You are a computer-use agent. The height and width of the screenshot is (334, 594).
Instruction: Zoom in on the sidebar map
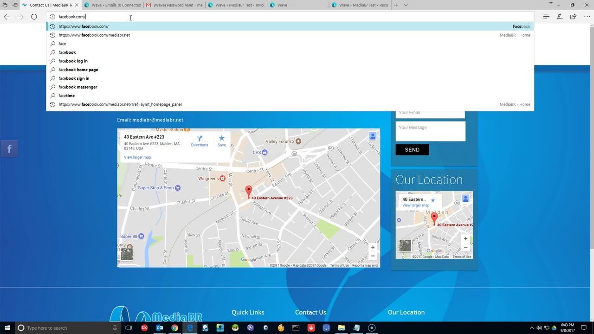coord(465,238)
